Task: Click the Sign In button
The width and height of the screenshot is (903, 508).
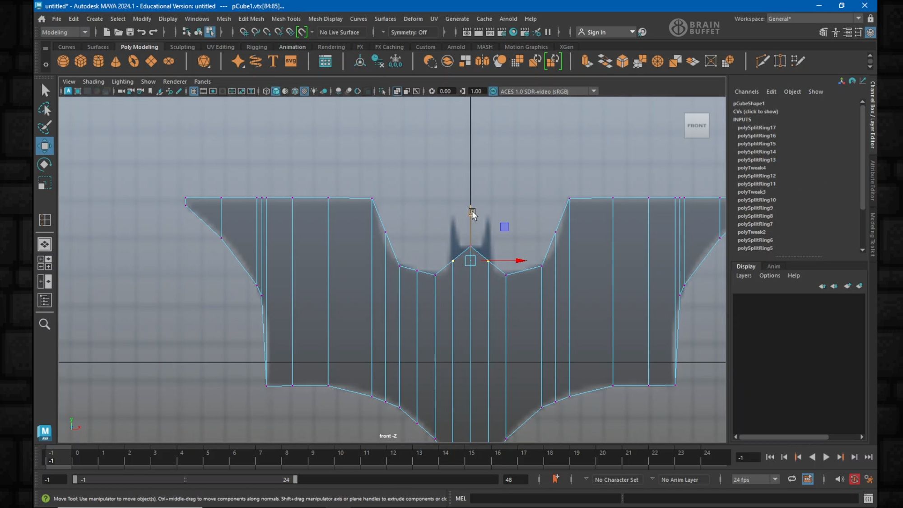Action: tap(596, 32)
